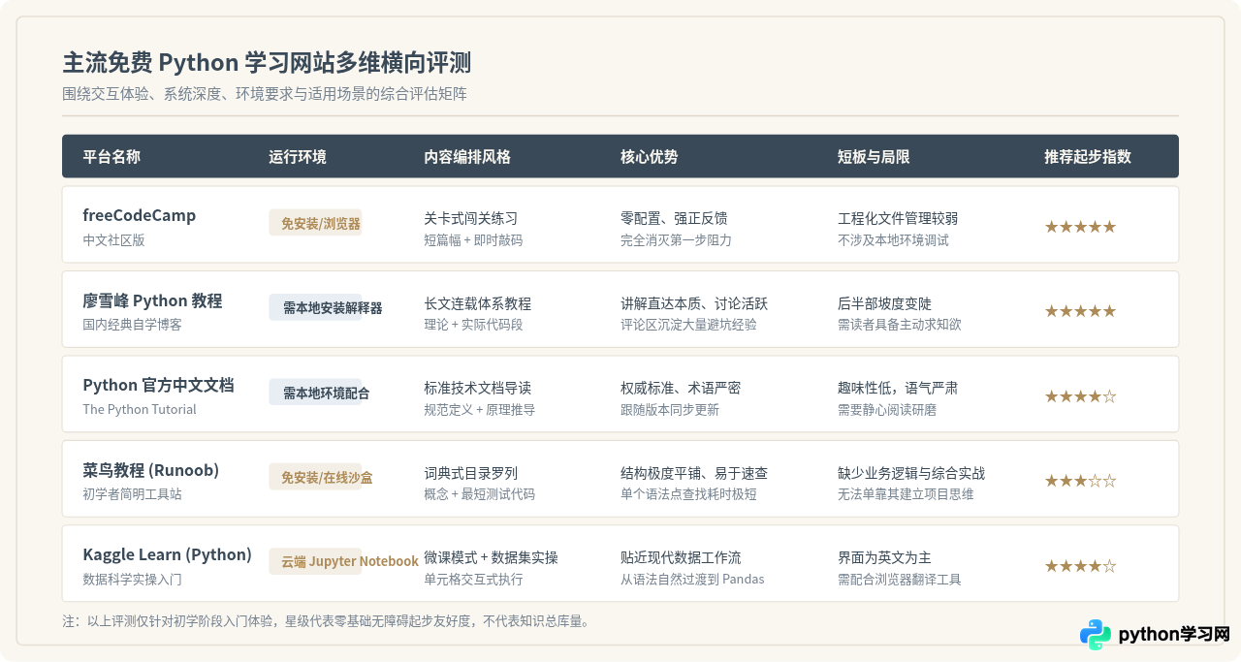Select the freeCodeCamp platform name
The width and height of the screenshot is (1241, 662).
click(140, 215)
